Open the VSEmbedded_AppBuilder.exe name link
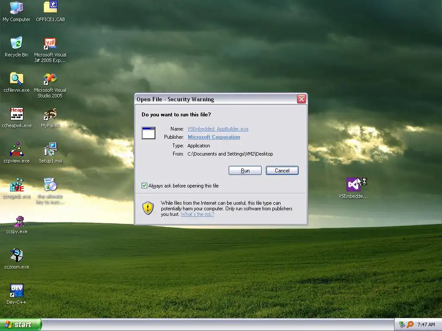This screenshot has height=331, width=442. (218, 129)
